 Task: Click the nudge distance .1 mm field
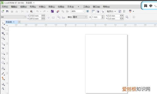(96, 17)
